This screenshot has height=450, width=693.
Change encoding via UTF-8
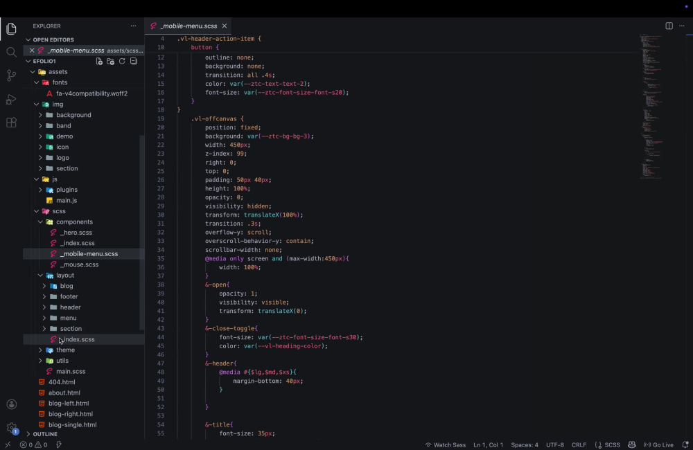pyautogui.click(x=555, y=444)
